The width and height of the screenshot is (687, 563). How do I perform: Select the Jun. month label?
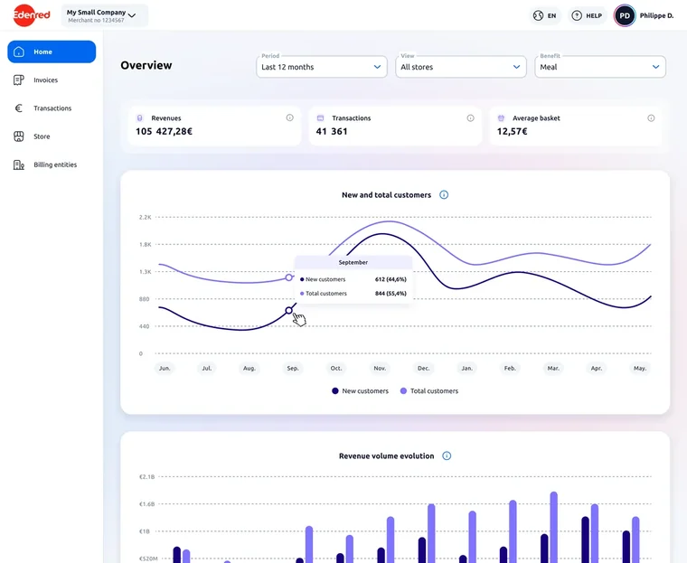coord(165,369)
